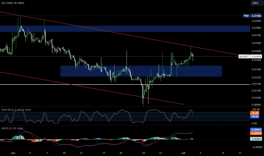Click the 17 date on time axis
Image resolution: width=264 pixels, height=156 pixels.
click(104, 153)
